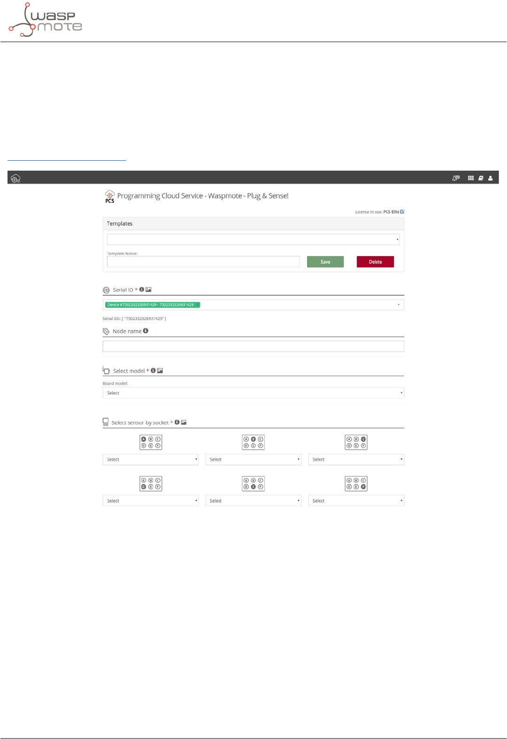Viewport: 507px width, 739px height.
Task: Click the 'PCS Elite' license text
Action: pos(391,212)
